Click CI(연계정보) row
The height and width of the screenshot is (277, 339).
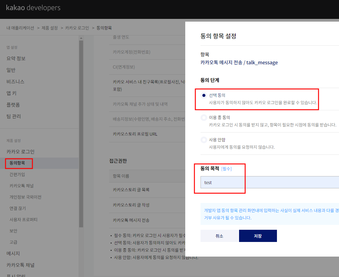[x=147, y=67]
